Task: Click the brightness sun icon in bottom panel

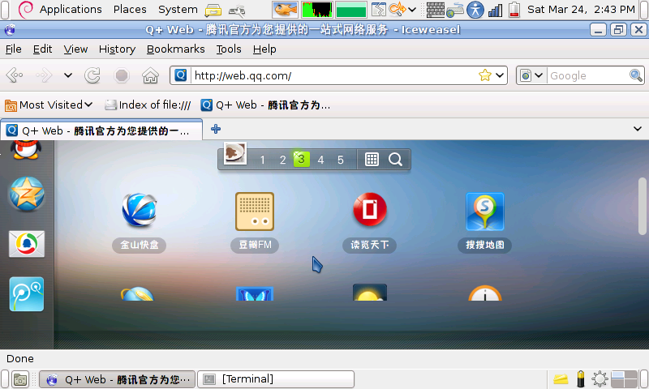Action: click(600, 378)
